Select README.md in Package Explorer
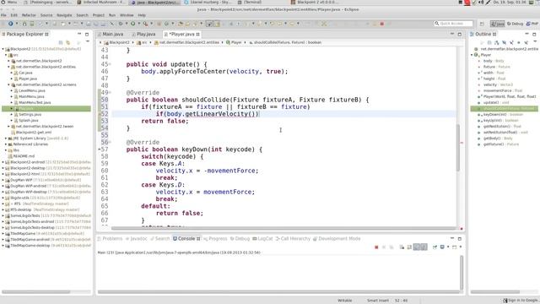The image size is (540, 304). click(24, 156)
